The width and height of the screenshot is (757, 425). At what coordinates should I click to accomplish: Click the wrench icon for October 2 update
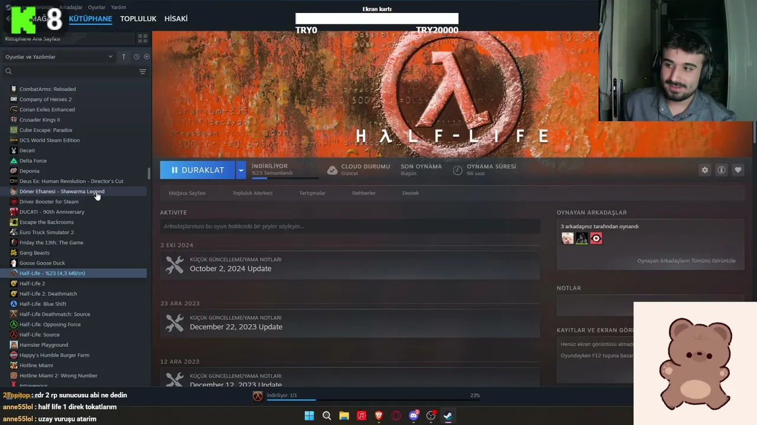point(174,264)
